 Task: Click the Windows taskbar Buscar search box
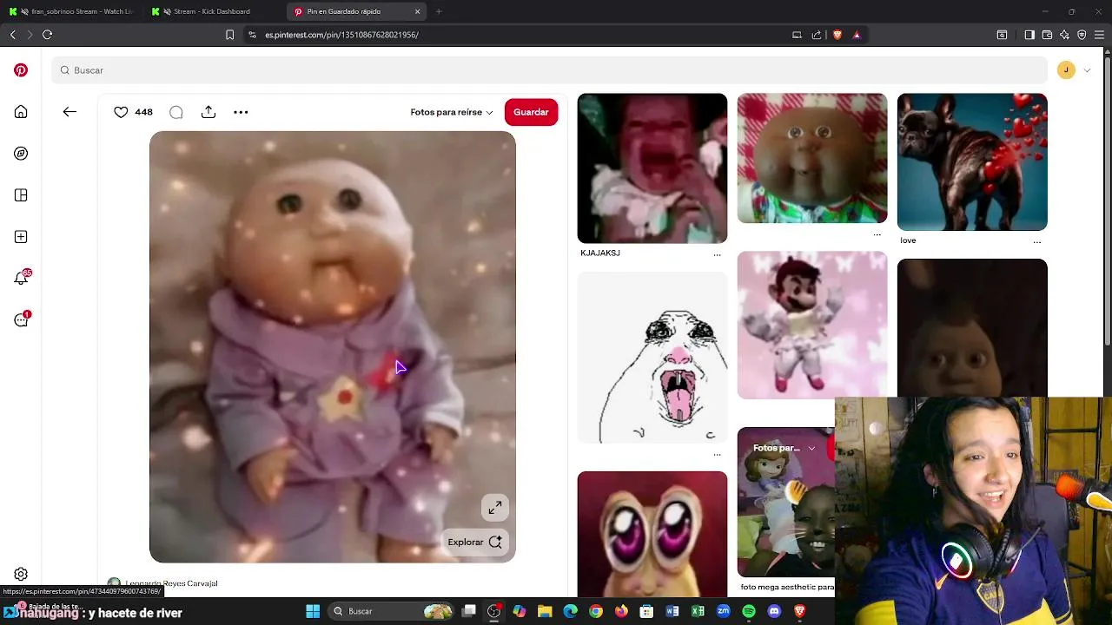[393, 611]
